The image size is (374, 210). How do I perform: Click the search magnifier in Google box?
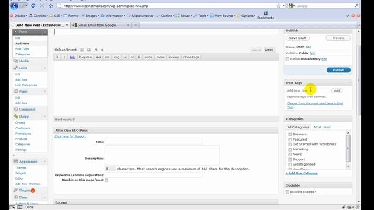tap(356, 6)
